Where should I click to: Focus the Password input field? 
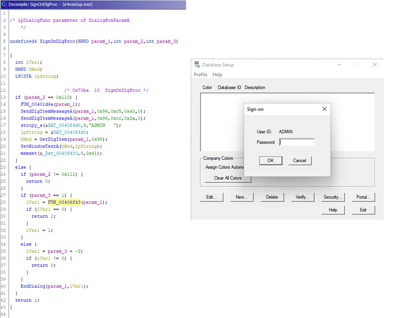coord(297,142)
